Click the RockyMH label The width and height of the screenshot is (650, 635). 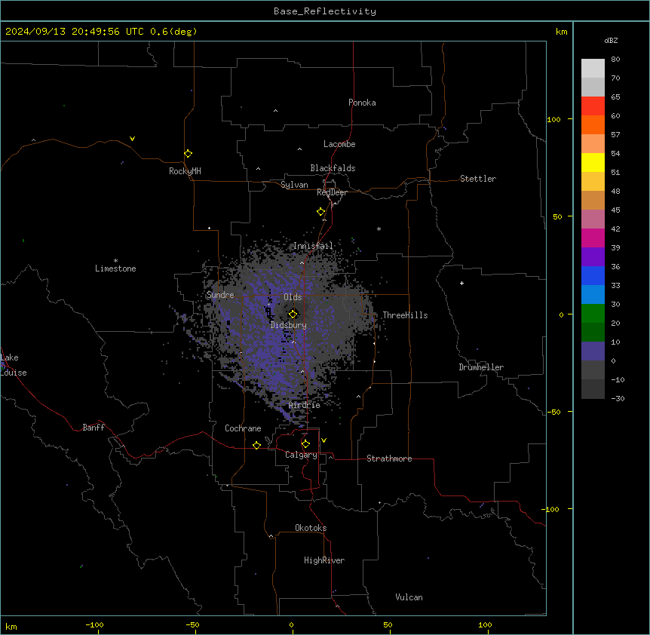click(185, 171)
